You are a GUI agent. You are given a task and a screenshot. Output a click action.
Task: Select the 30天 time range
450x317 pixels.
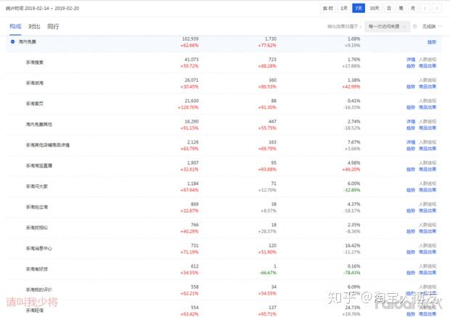375,8
